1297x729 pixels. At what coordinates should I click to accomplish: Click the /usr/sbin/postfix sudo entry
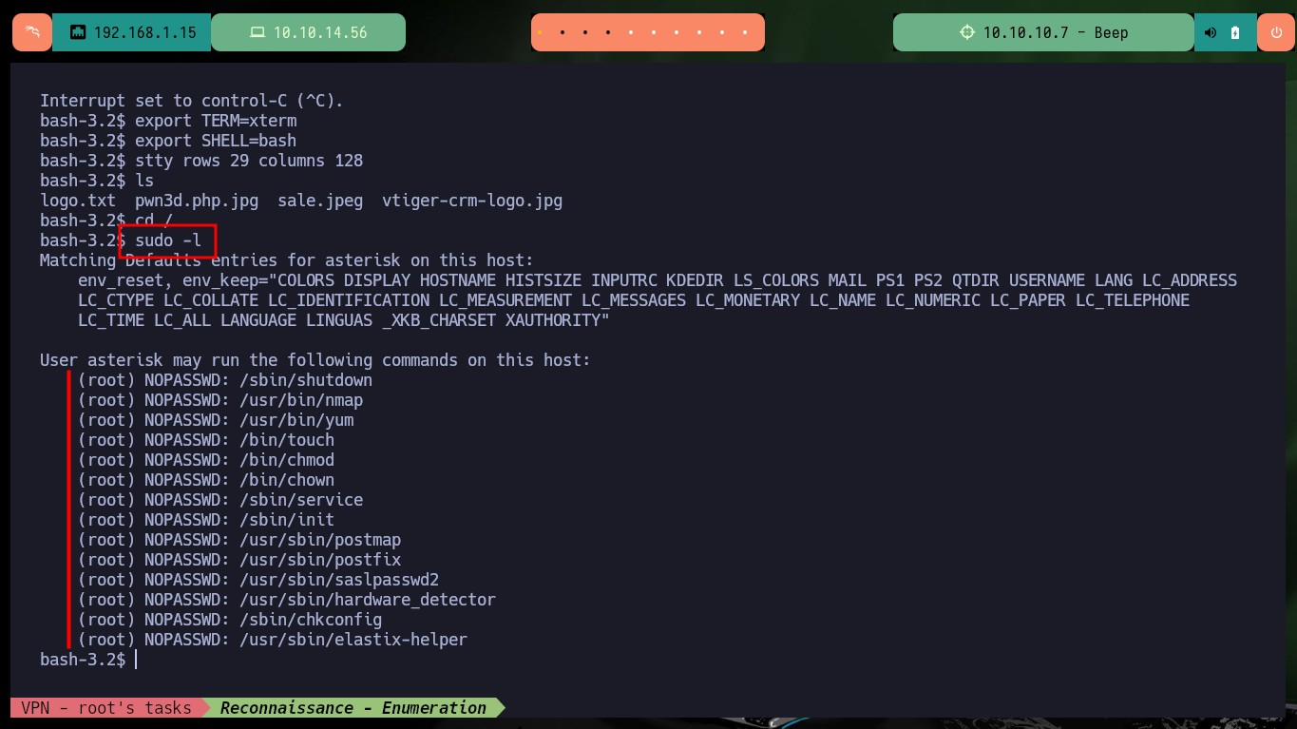pos(239,560)
